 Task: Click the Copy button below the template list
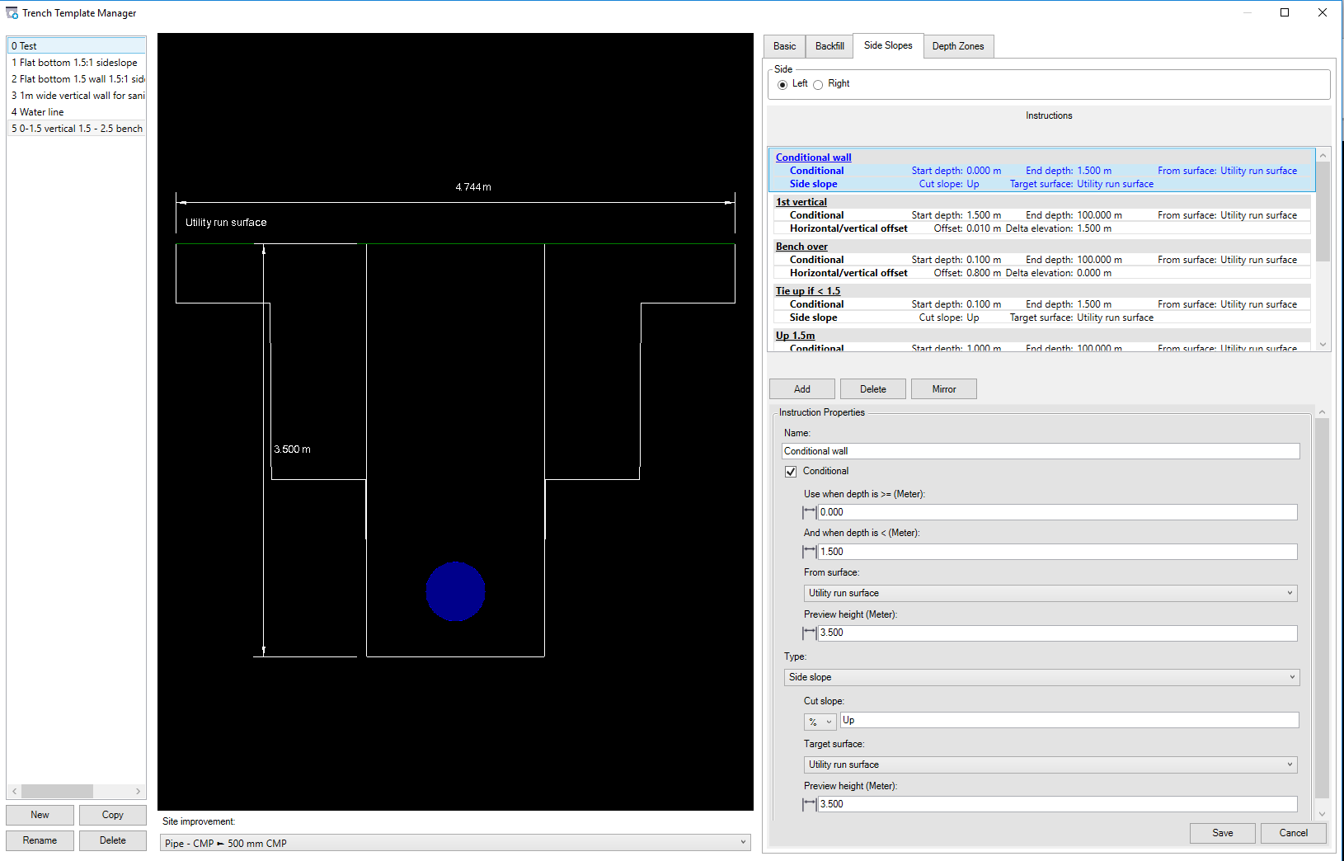(112, 815)
